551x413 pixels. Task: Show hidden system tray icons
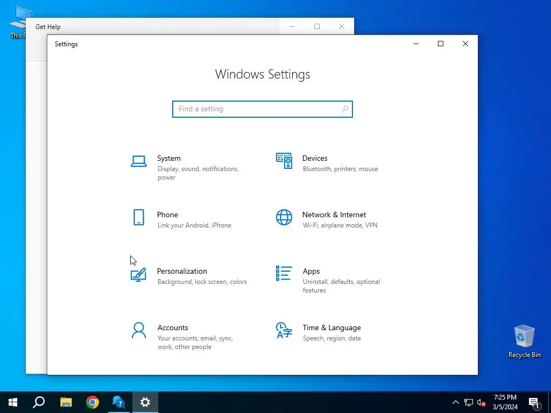[x=455, y=402]
